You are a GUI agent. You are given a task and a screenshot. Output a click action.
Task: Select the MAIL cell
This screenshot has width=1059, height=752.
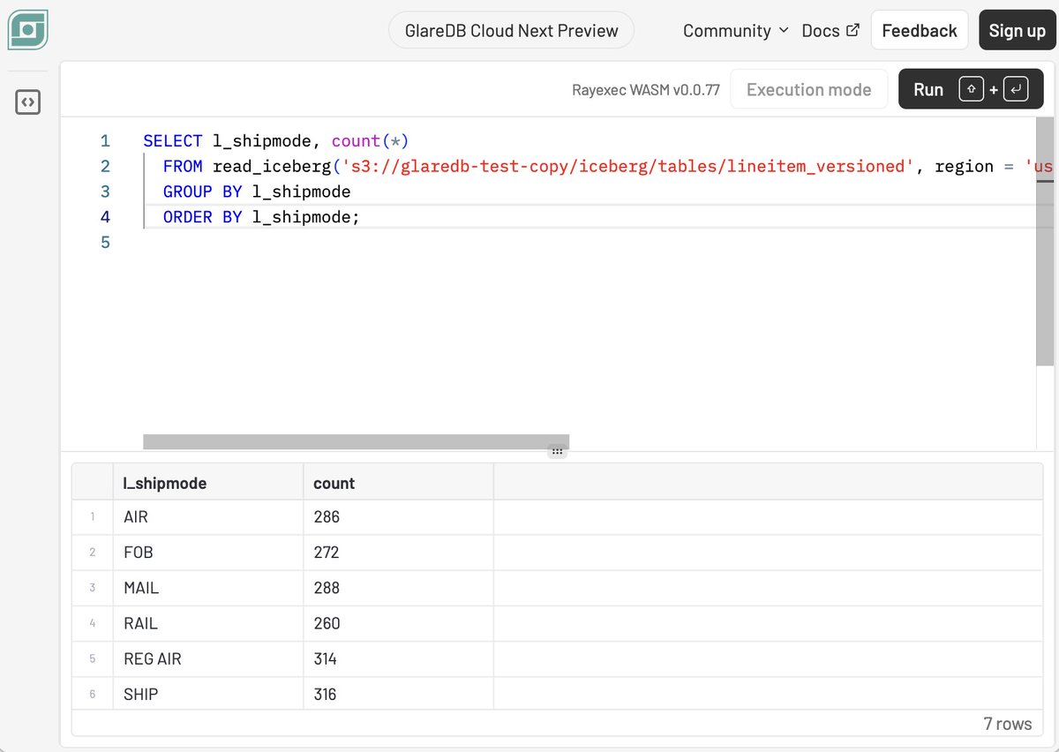pos(208,588)
